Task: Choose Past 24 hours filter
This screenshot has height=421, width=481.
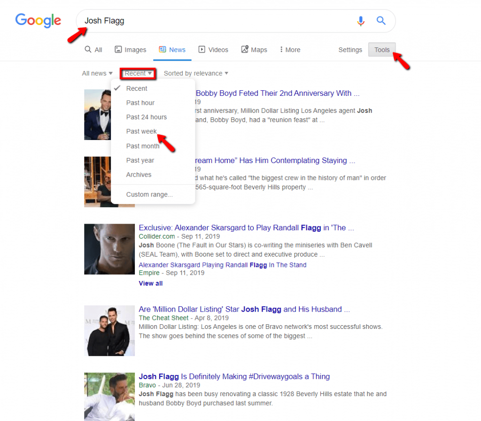Action: point(153,117)
